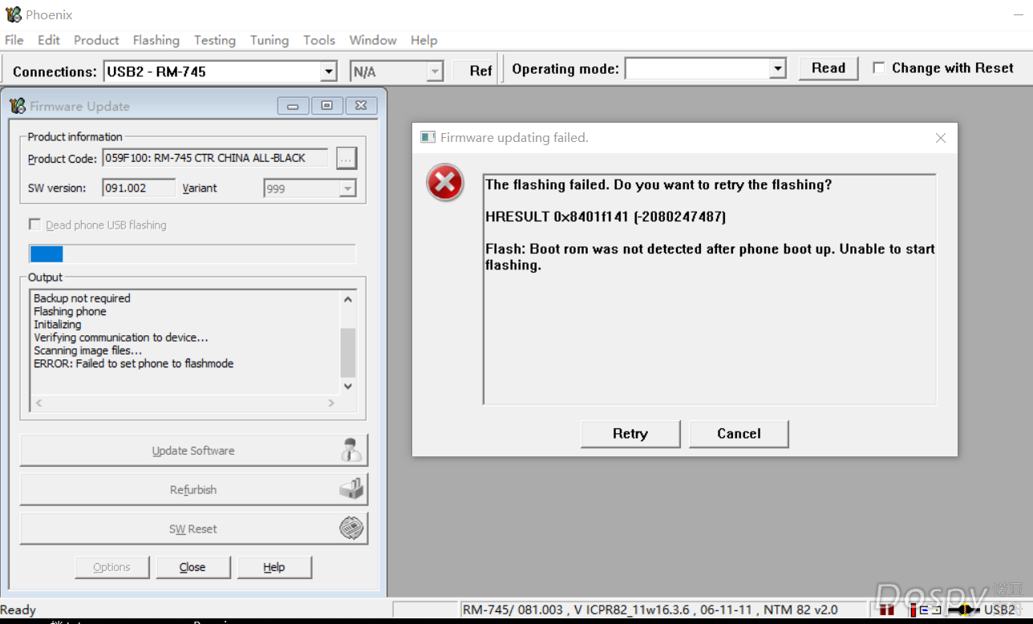Click Cancel in the failure dialog
Viewport: 1033px width, 624px height.
tap(739, 434)
